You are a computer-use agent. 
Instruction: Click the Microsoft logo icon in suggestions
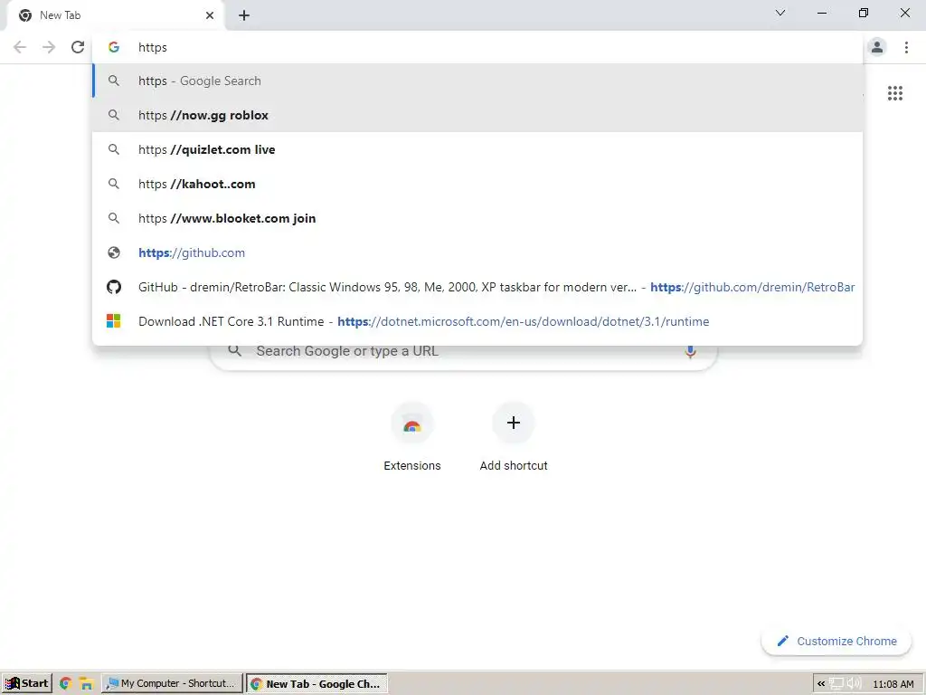114,321
